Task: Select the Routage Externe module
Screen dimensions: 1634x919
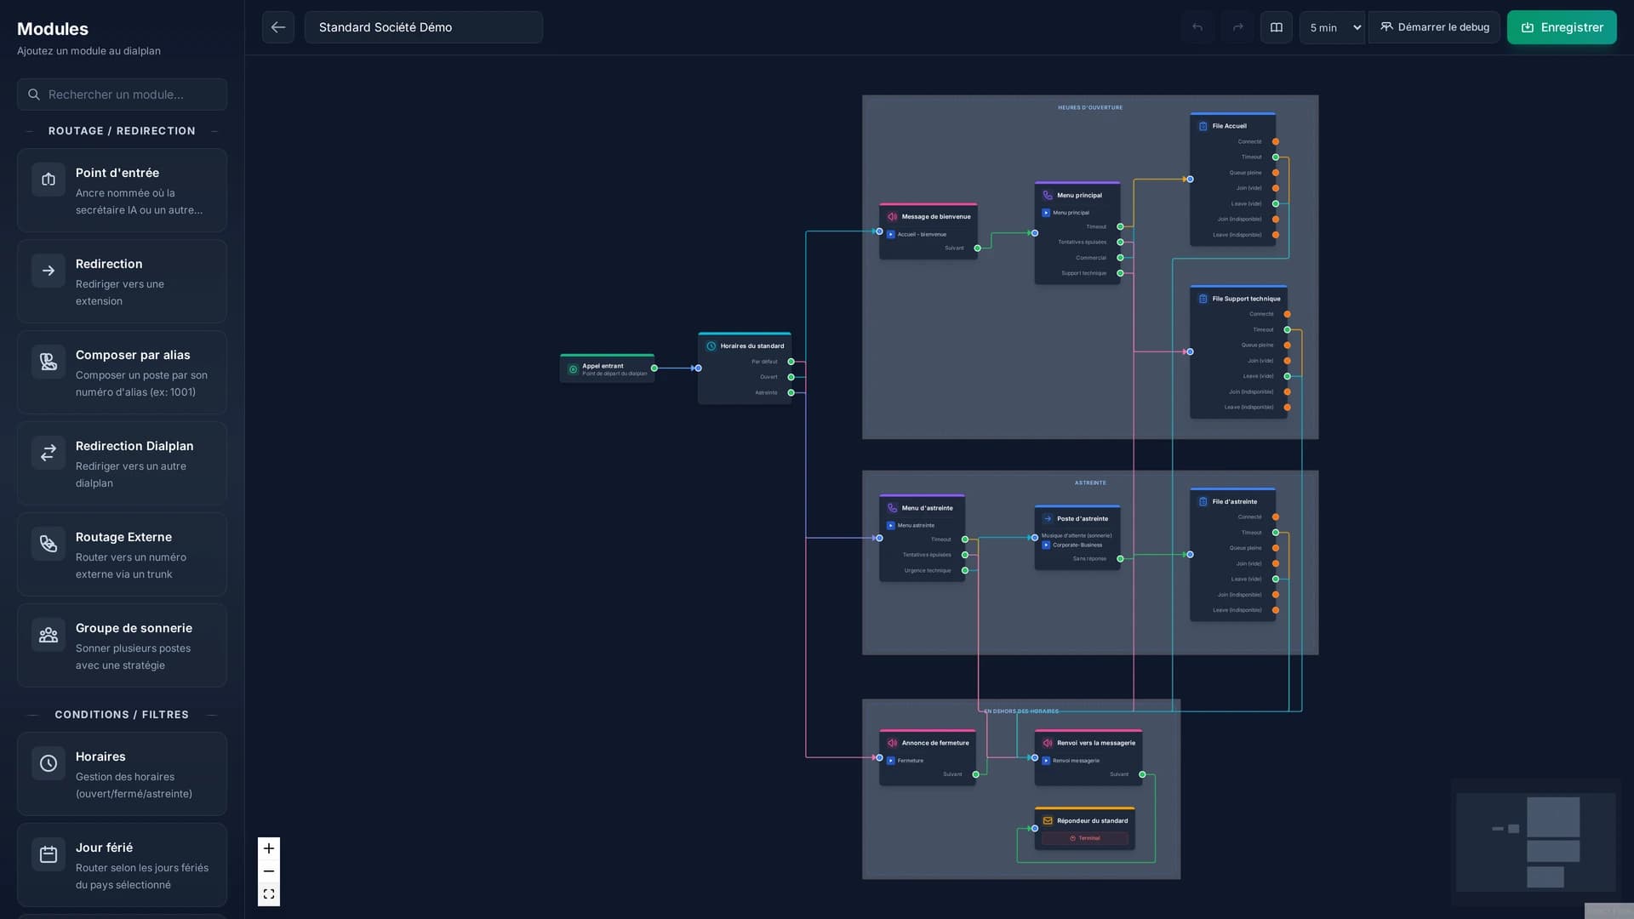Action: pos(122,555)
